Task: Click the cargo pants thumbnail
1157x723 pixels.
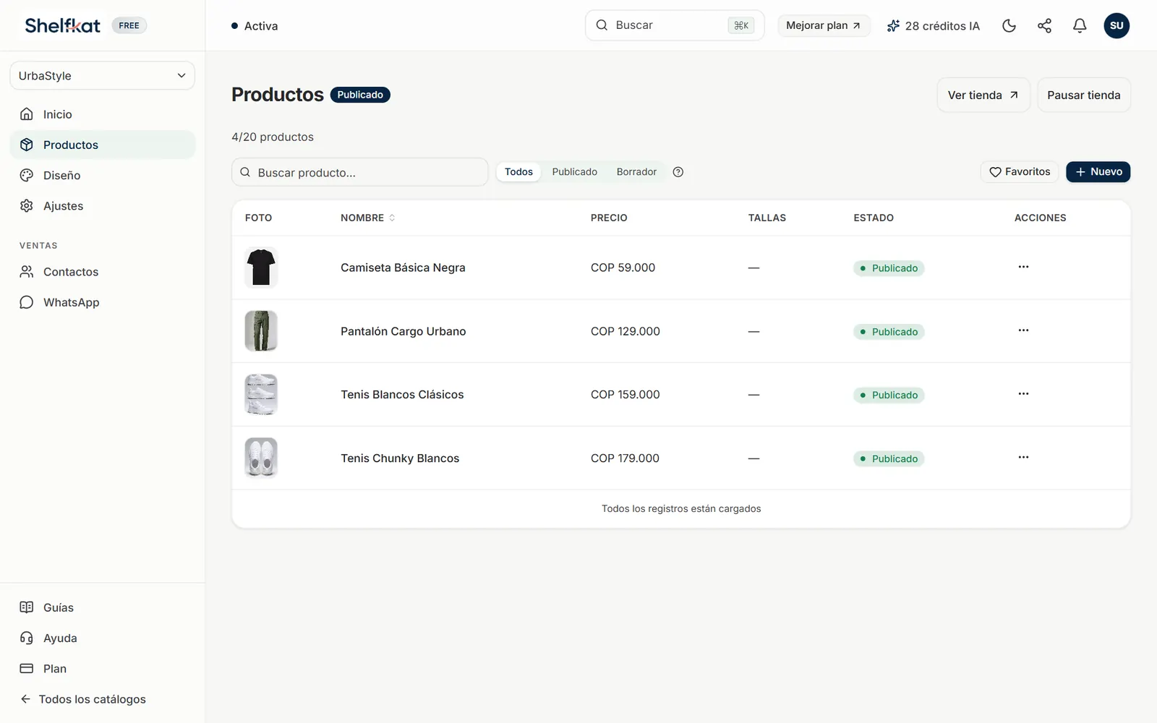Action: tap(261, 331)
